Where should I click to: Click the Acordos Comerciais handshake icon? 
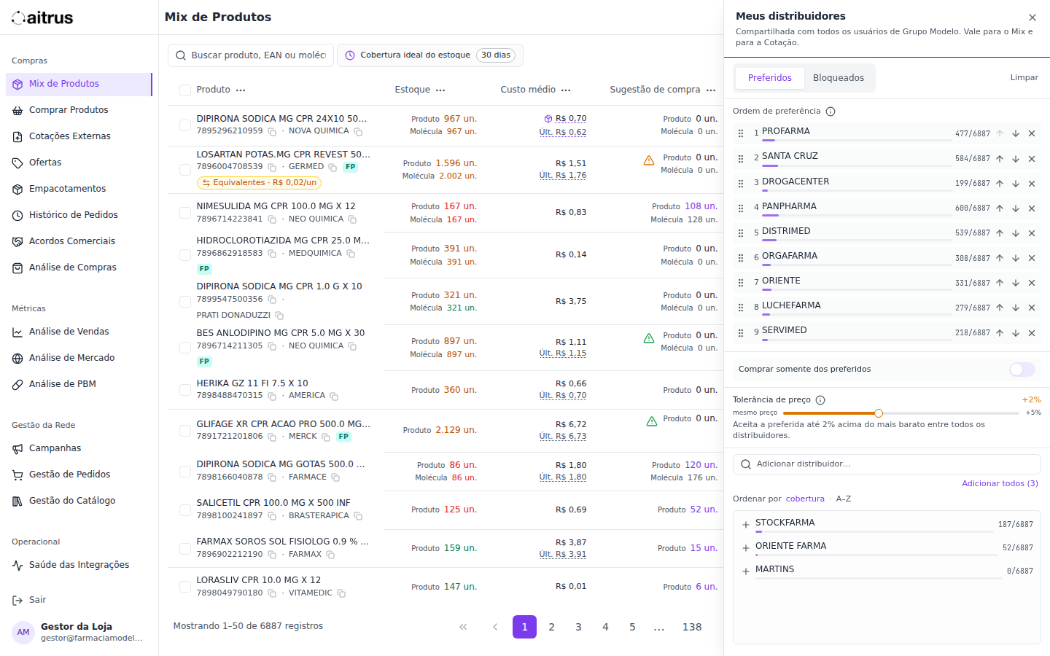point(17,242)
